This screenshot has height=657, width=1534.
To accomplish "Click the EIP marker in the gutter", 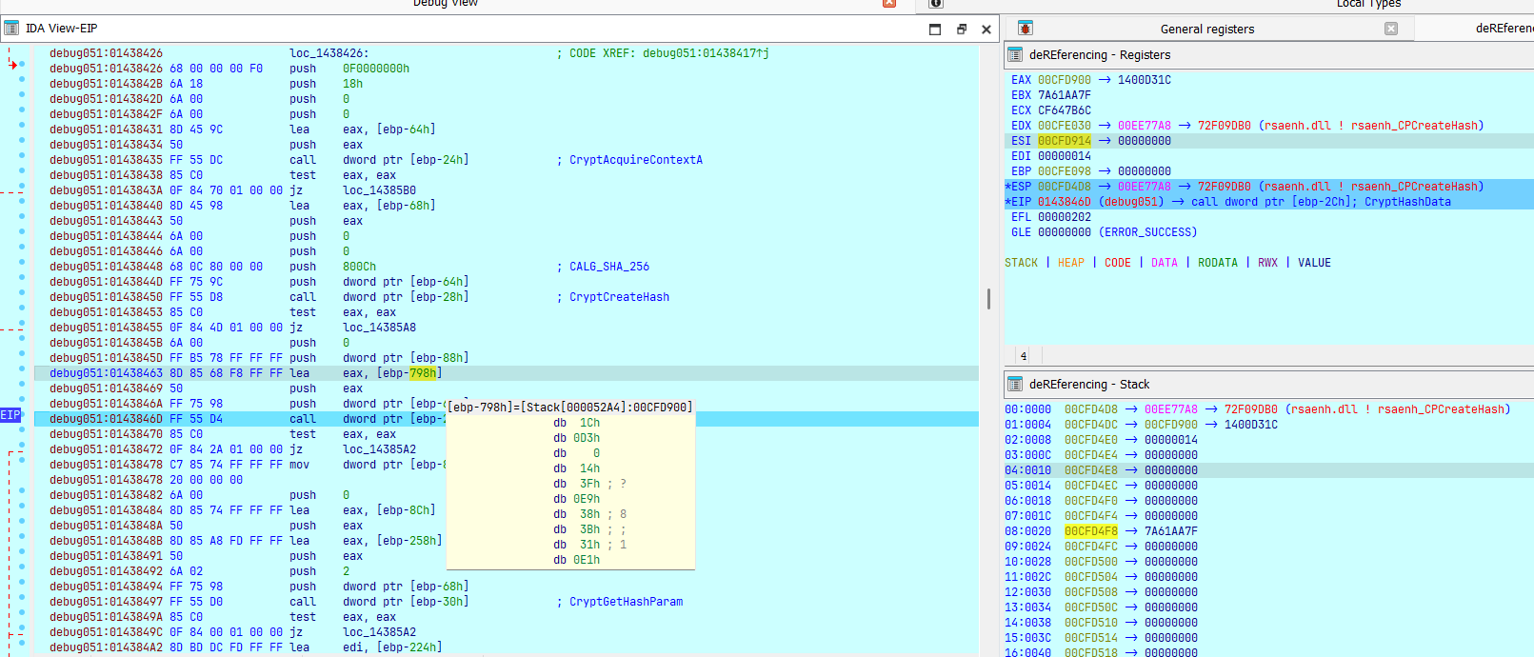I will (10, 415).
